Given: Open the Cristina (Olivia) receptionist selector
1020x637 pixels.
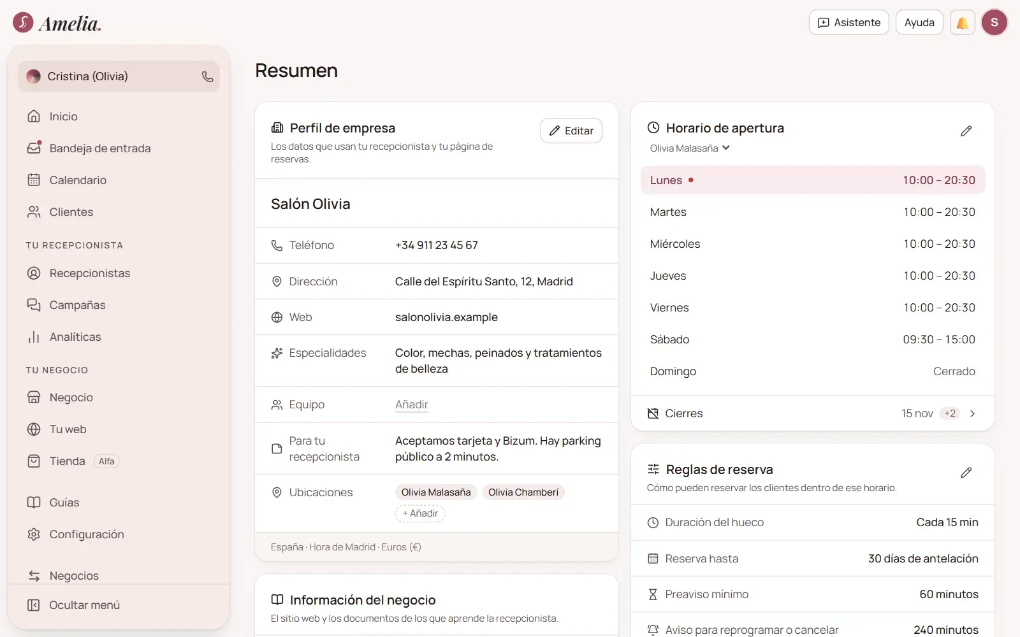Looking at the screenshot, I should [119, 76].
